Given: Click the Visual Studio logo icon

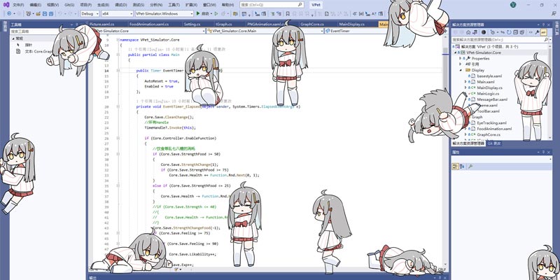Looking at the screenshot, I should pos(6,5).
